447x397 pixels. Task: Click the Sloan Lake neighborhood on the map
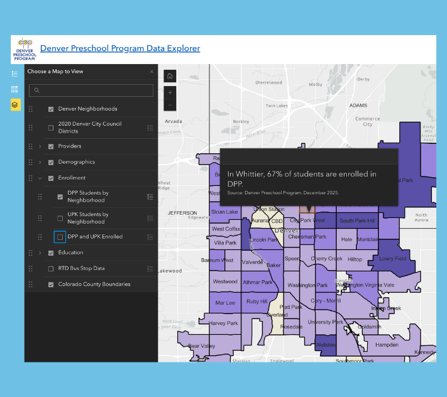(224, 212)
